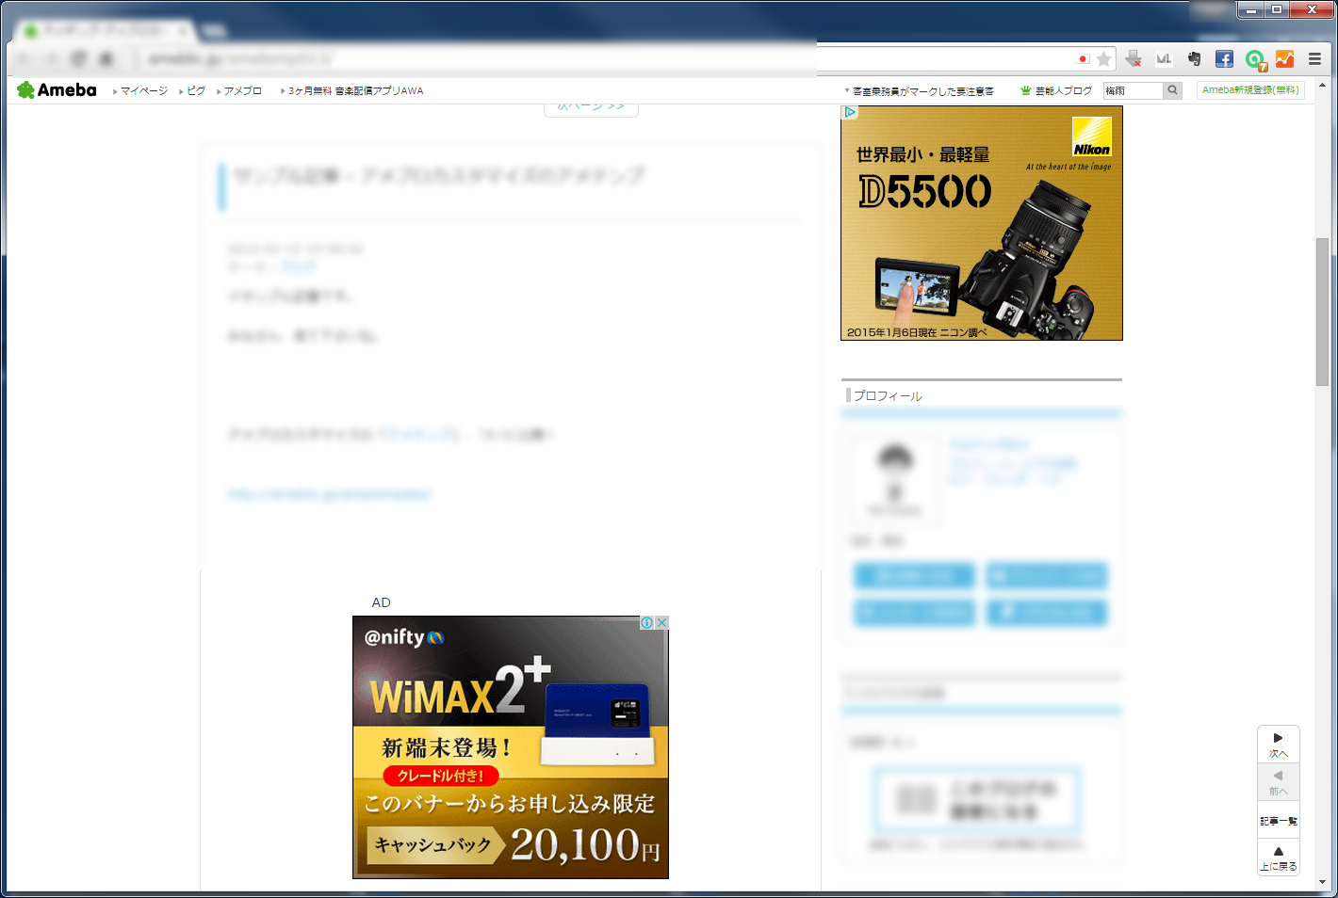The width and height of the screenshot is (1338, 898).
Task: Click the Ameba logo
Action: tap(57, 90)
